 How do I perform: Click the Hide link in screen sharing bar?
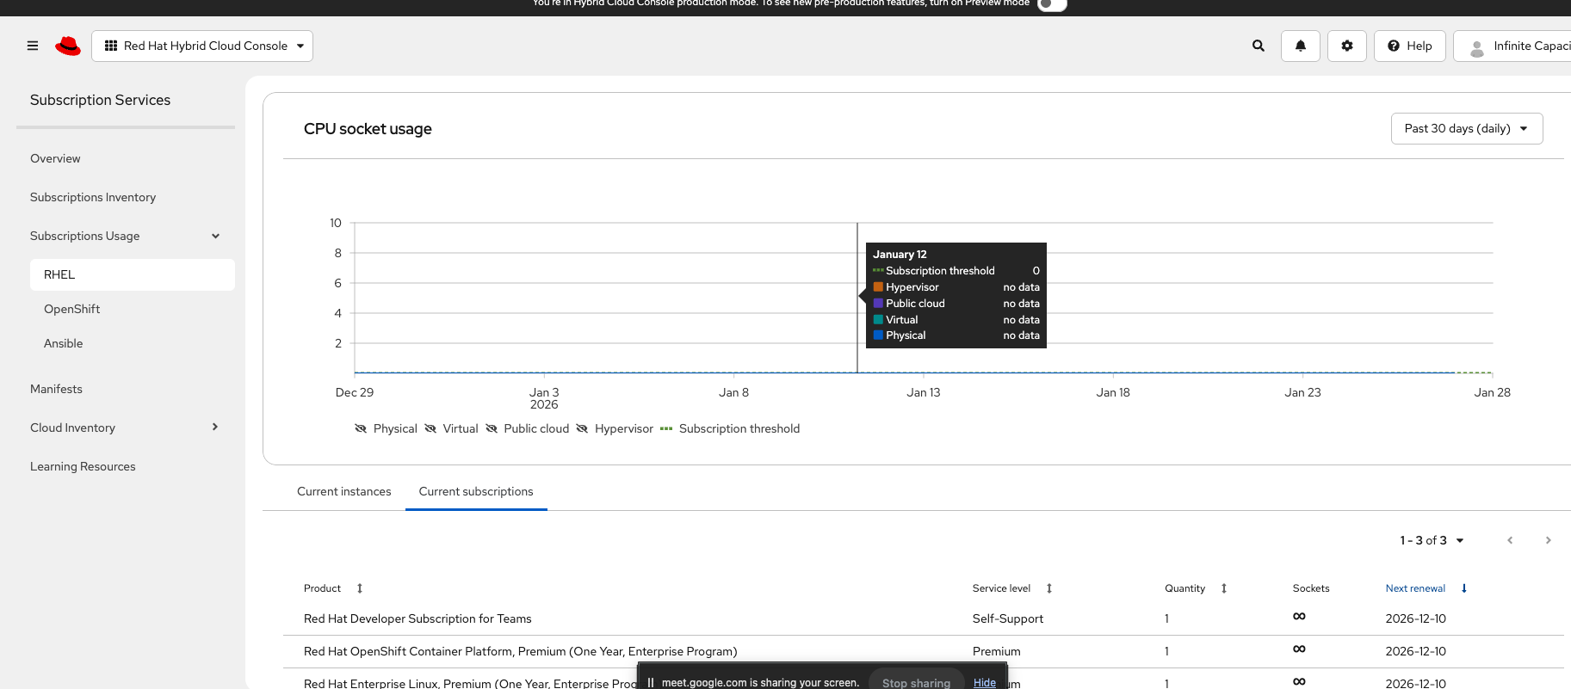coord(985,683)
